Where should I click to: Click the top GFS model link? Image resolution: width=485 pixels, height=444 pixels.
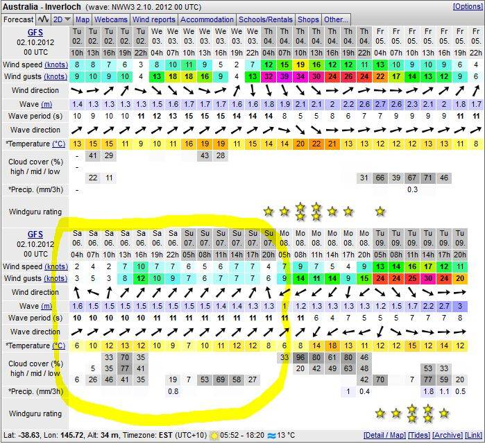(35, 32)
